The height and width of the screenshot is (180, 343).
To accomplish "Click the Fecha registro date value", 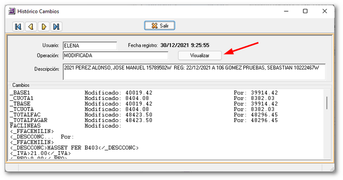I will (x=185, y=45).
